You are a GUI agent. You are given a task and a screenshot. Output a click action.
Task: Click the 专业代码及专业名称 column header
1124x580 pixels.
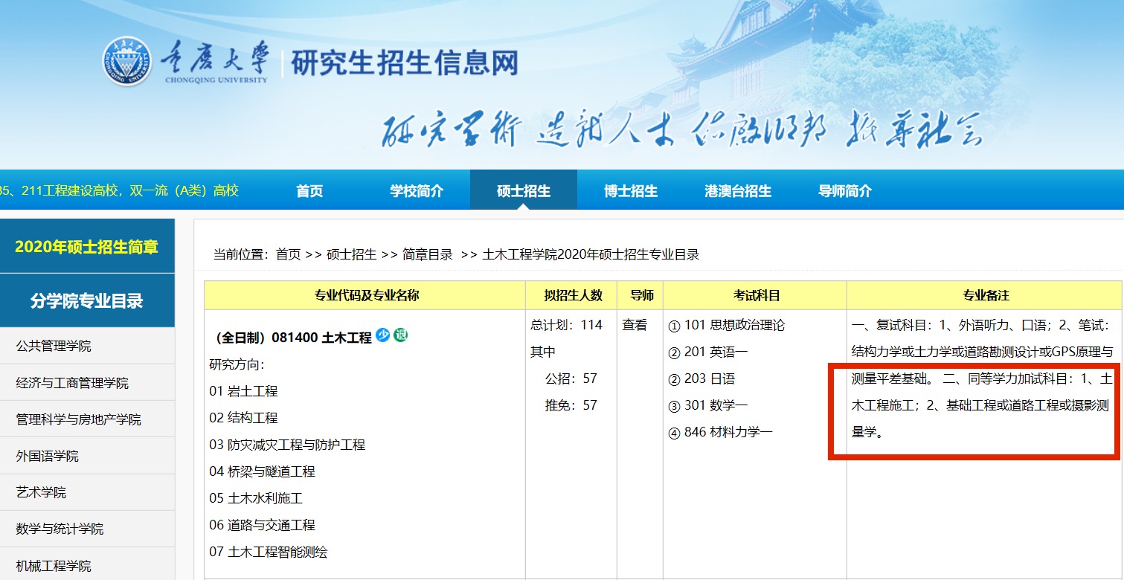point(366,295)
